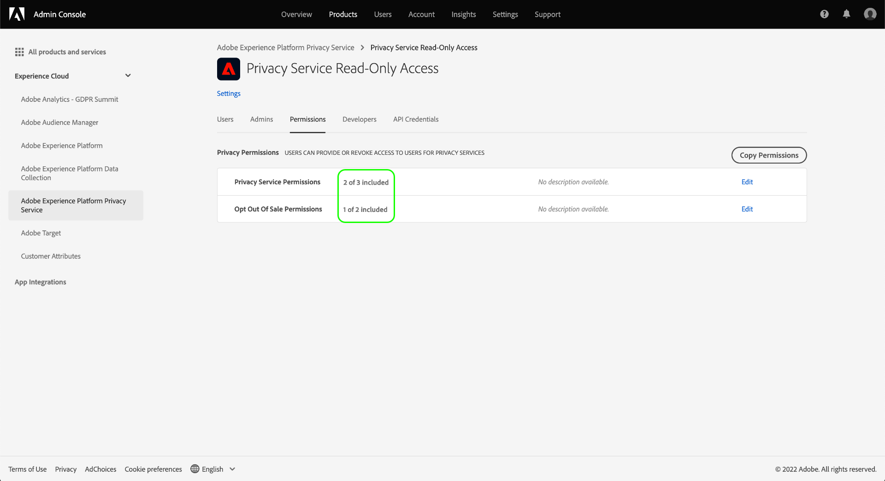This screenshot has height=481, width=885.
Task: Go to Adobe Experience Platform Privacy Service breadcrumb
Action: (286, 47)
